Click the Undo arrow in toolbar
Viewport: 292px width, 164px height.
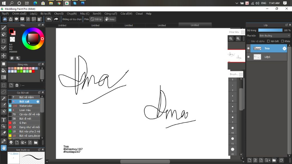[x=49, y=19]
